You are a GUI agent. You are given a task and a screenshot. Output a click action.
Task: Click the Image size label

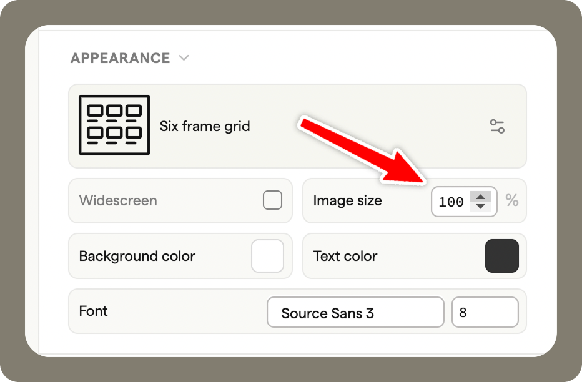pos(347,201)
